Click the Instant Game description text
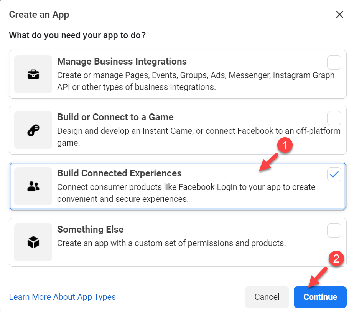 click(199, 137)
